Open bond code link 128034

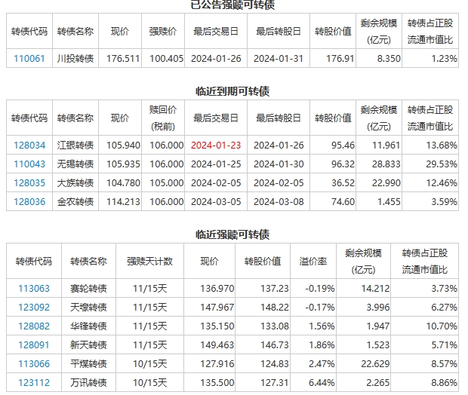pos(29,145)
